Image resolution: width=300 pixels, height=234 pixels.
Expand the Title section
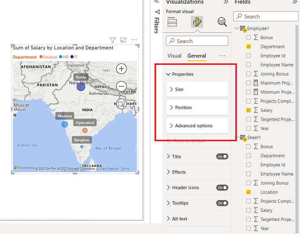click(x=168, y=156)
